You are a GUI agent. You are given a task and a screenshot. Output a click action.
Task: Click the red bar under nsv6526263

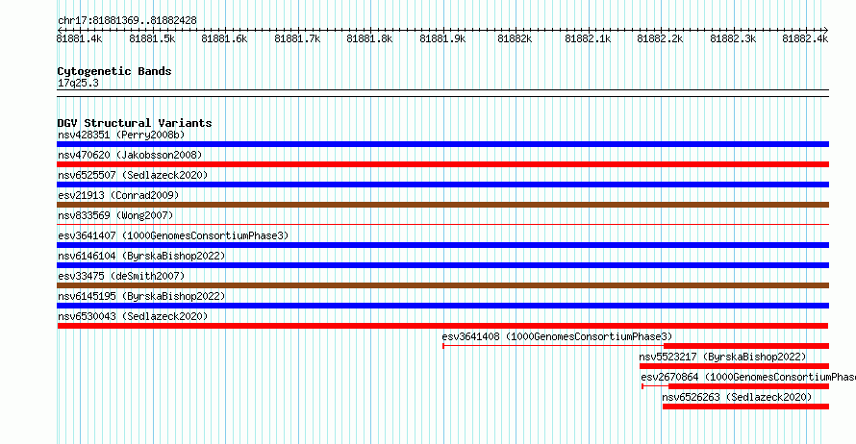[745, 407]
